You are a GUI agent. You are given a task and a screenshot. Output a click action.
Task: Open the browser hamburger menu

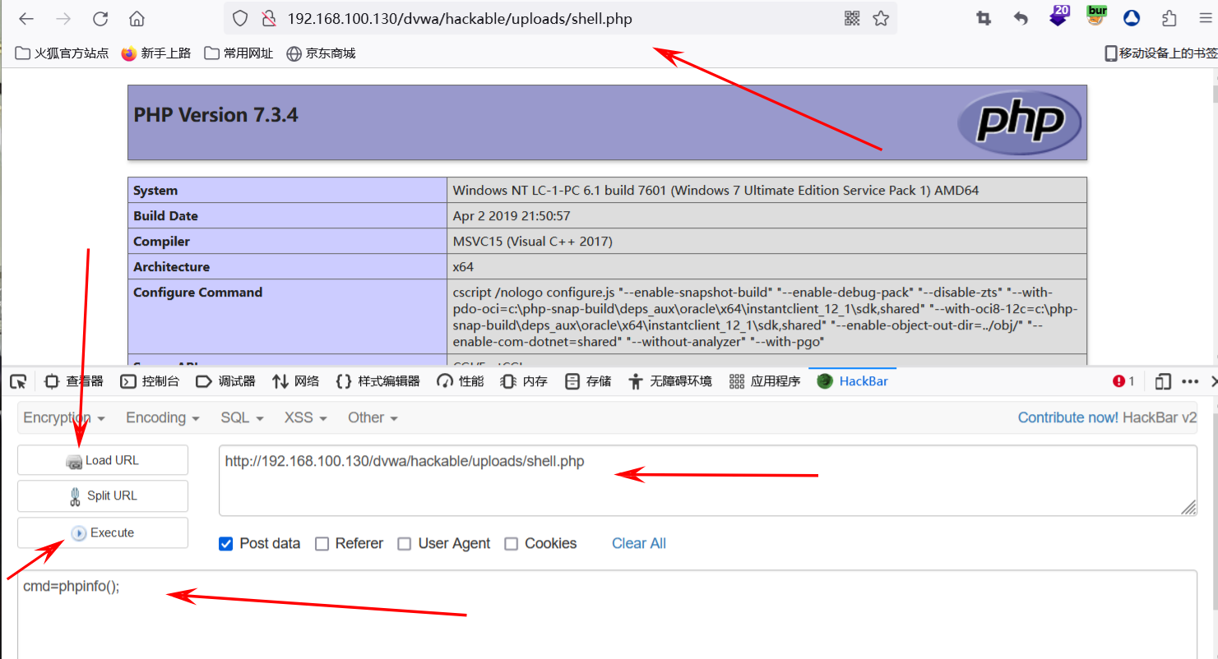tap(1204, 18)
